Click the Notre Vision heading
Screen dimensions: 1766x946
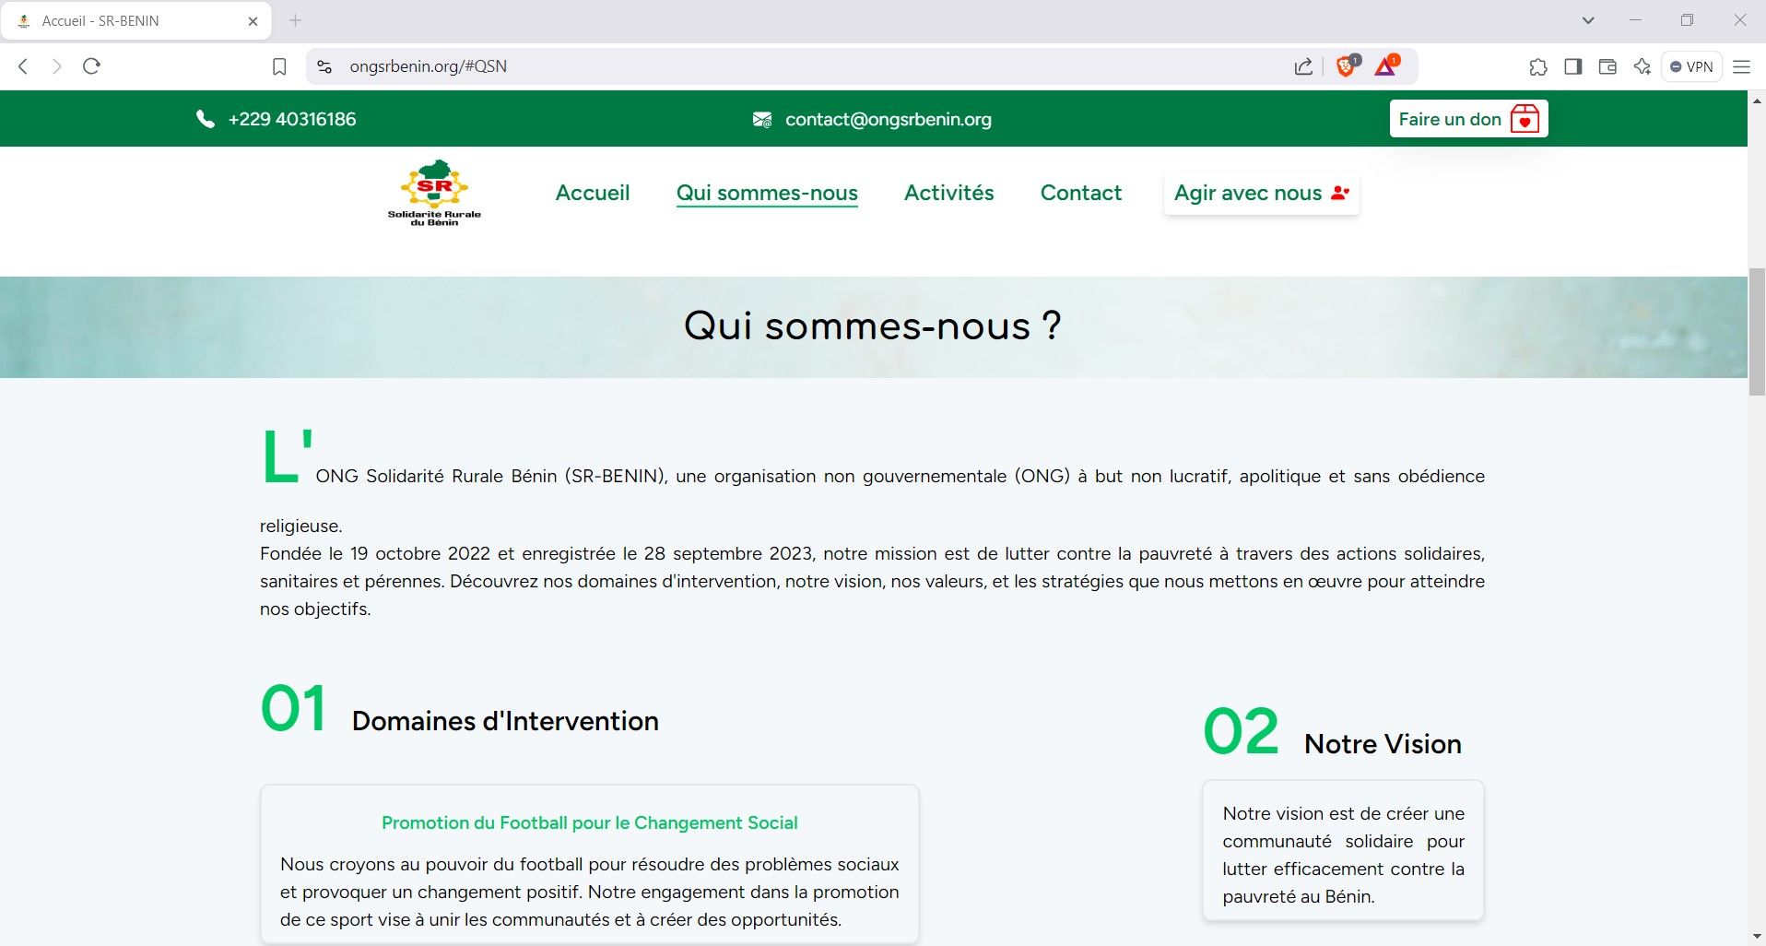click(x=1383, y=744)
